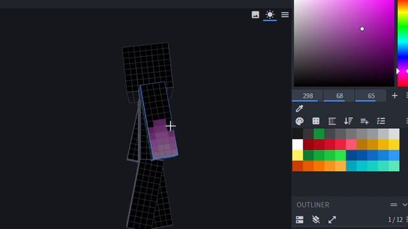
Task: Click the front leg of the model
Action: tap(146, 193)
